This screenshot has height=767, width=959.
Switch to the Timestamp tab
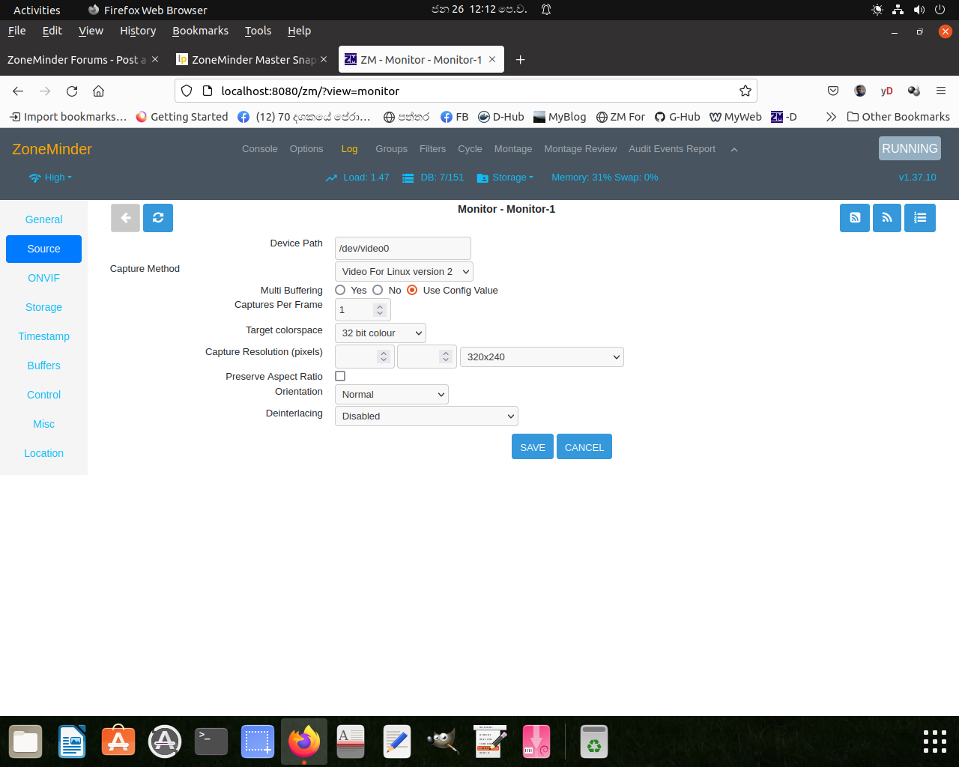pos(43,336)
